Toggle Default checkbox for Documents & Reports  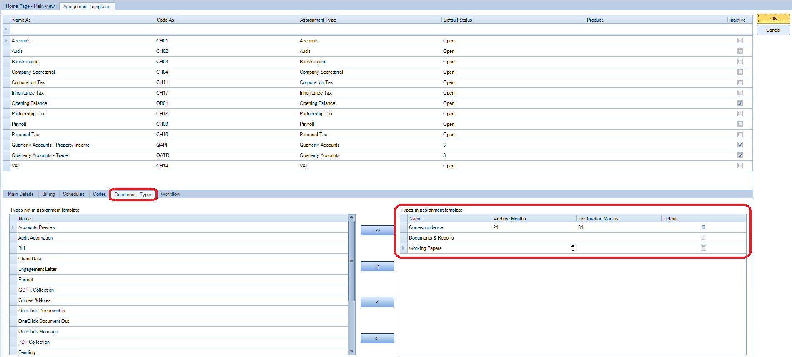point(703,238)
